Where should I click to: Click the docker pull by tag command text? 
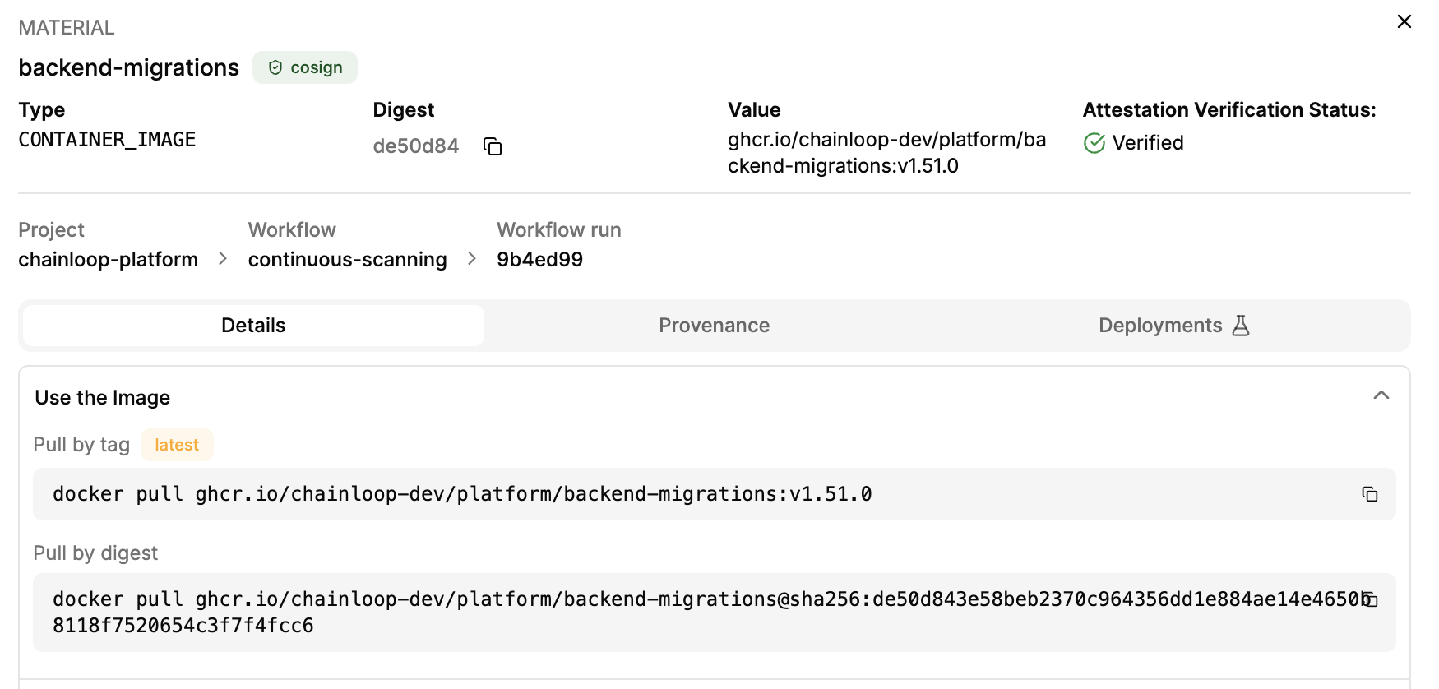[462, 494]
